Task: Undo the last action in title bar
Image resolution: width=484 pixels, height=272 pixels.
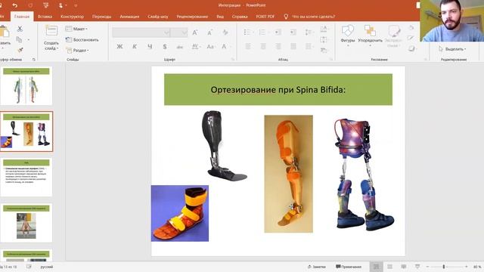Action: tap(14, 5)
